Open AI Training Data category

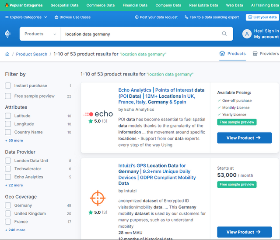click(x=265, y=5)
